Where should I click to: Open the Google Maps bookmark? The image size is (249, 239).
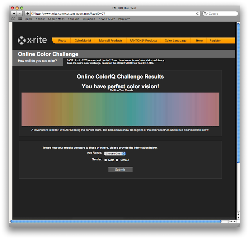click(56, 19)
